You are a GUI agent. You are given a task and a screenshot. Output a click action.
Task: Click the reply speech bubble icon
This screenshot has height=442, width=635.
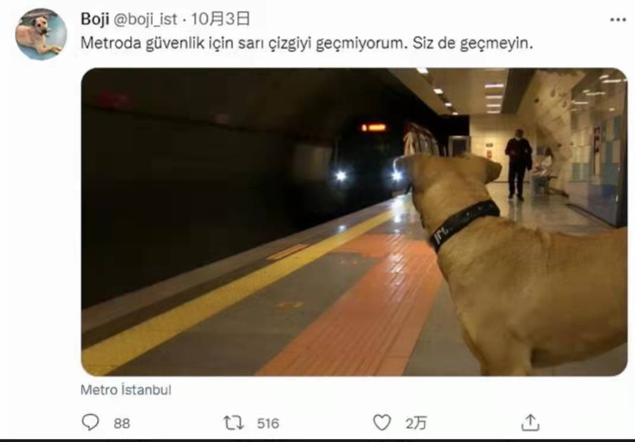click(x=90, y=422)
